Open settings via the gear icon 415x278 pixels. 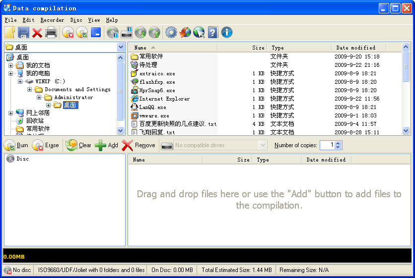(x=171, y=33)
